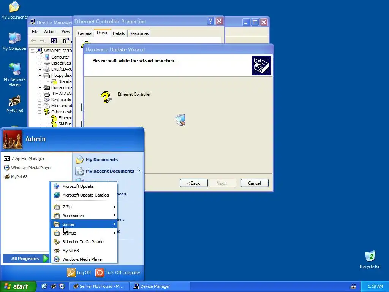Open Microsoft Update Catalog entry
Viewport: 389px width, 292px height.
pos(84,195)
